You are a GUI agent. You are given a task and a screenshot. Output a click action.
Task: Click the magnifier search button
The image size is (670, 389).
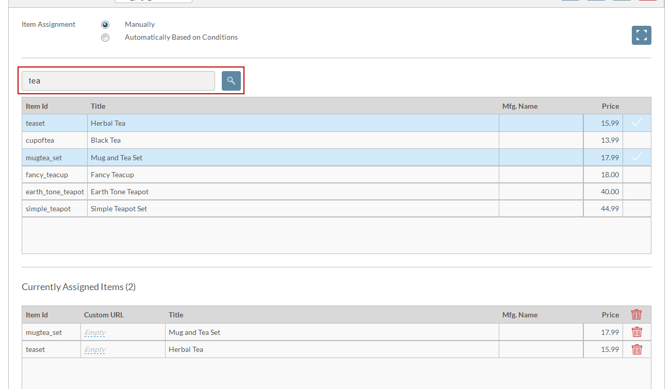coord(231,81)
